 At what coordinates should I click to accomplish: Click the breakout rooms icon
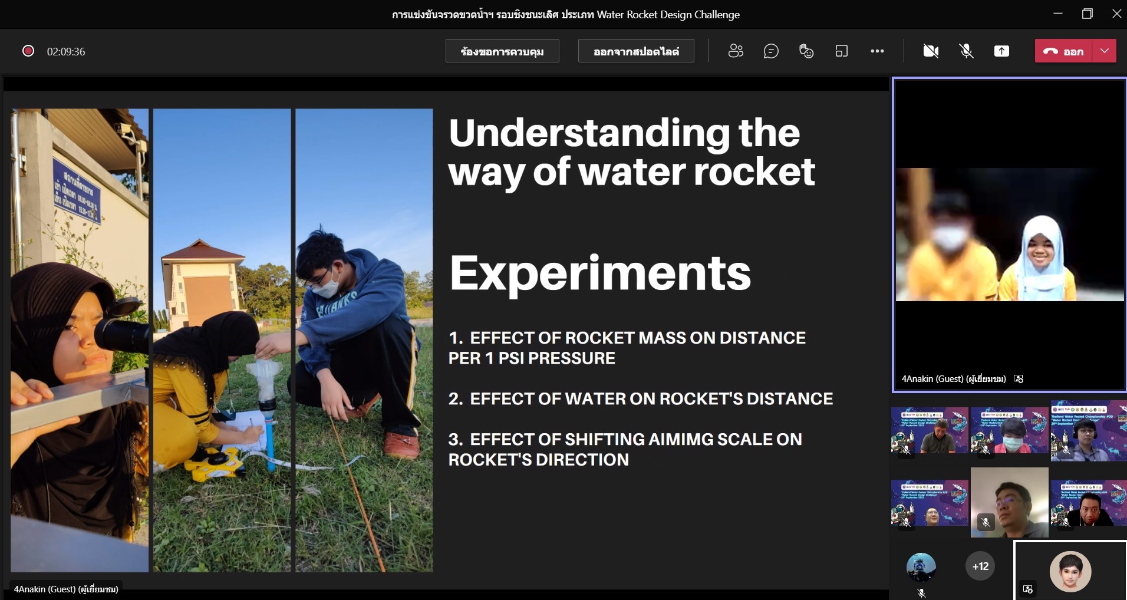[842, 51]
